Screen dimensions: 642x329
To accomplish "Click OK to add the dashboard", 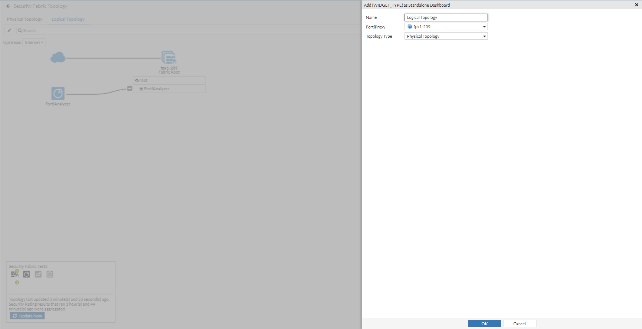I will coord(485,324).
